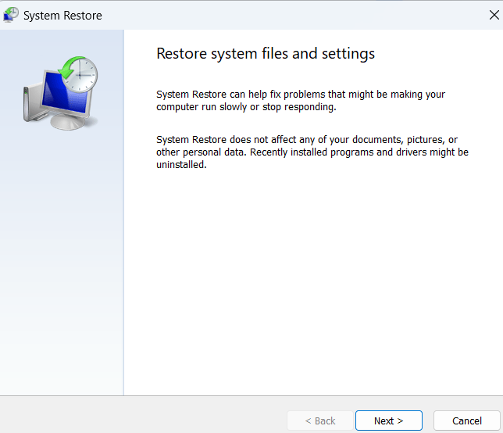The height and width of the screenshot is (433, 503).
Task: Click the 'System Restore can help fix problems' paragraph
Action: (301, 101)
